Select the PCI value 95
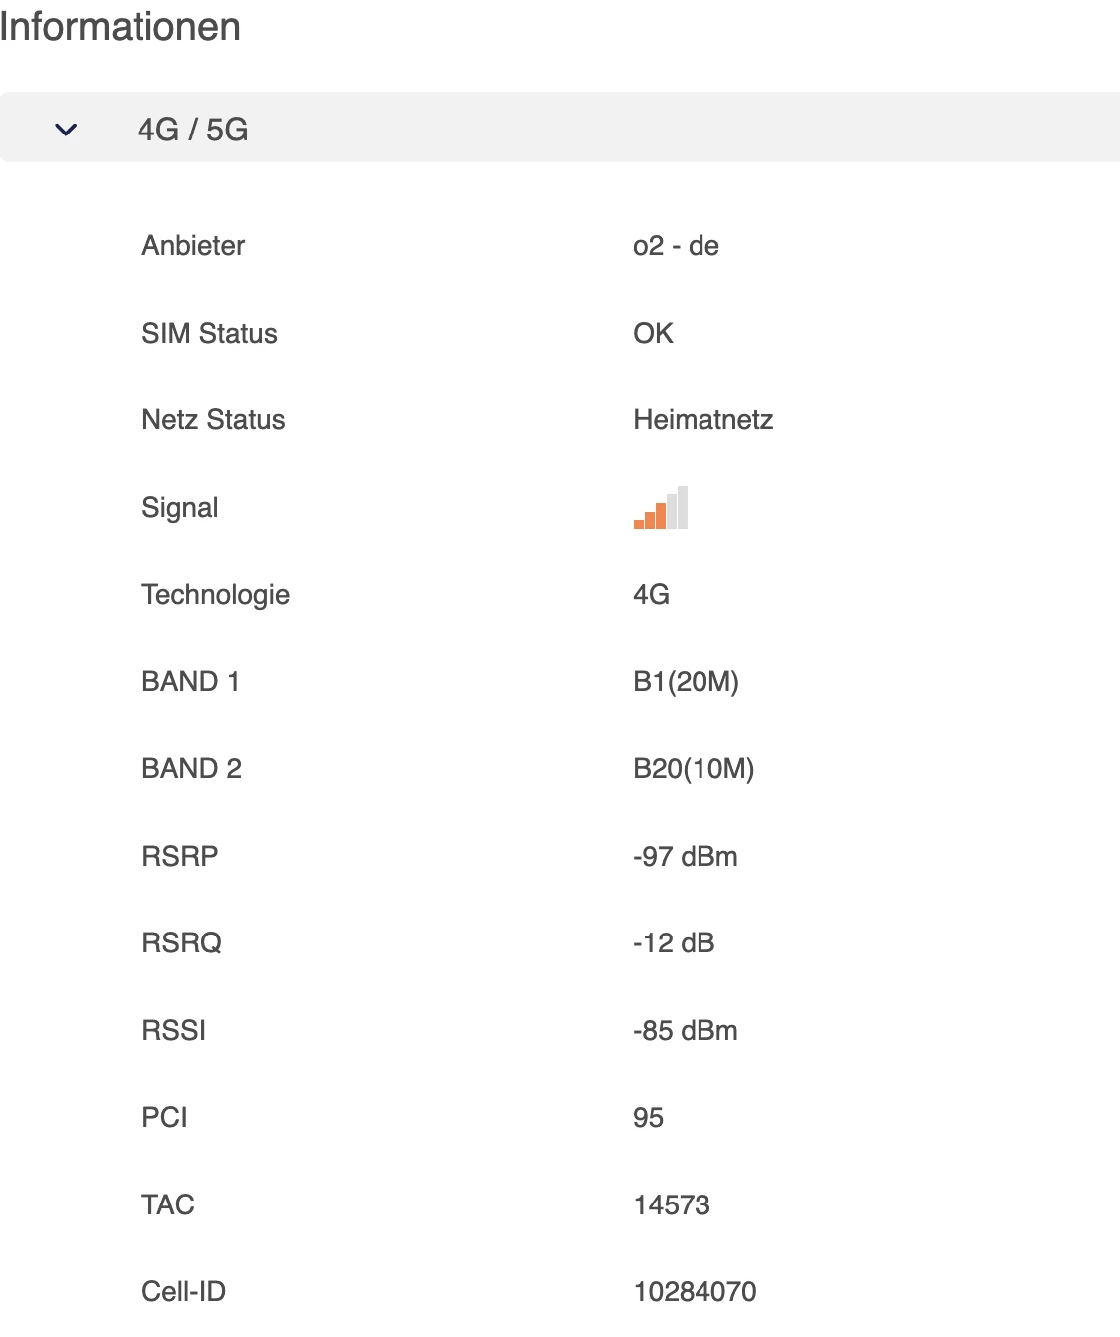1120x1337 pixels. click(648, 1118)
